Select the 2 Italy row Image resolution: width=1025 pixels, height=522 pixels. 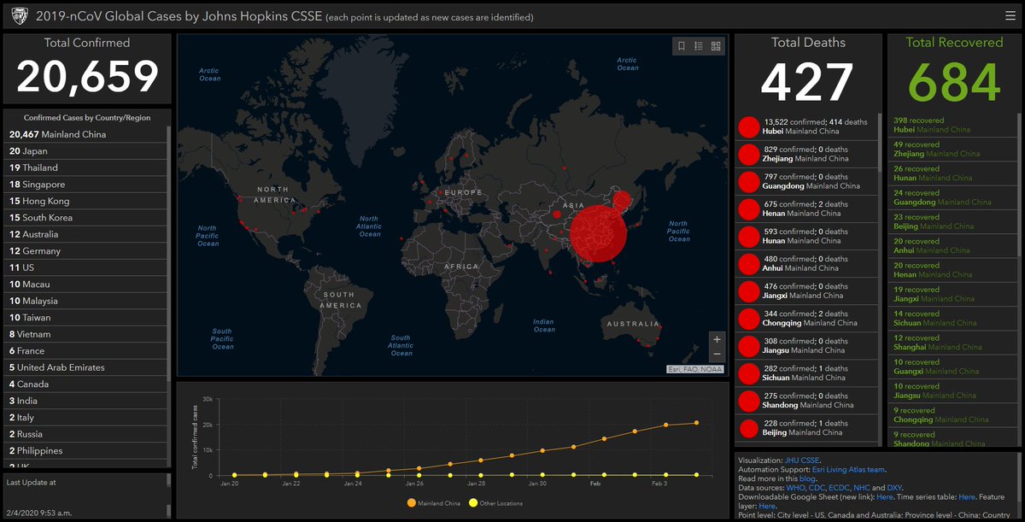point(85,418)
